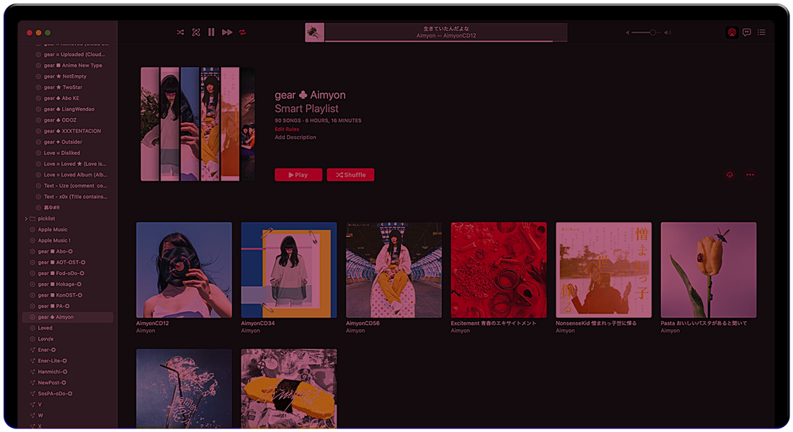Open the Pasta tulip album cover

[x=709, y=270]
